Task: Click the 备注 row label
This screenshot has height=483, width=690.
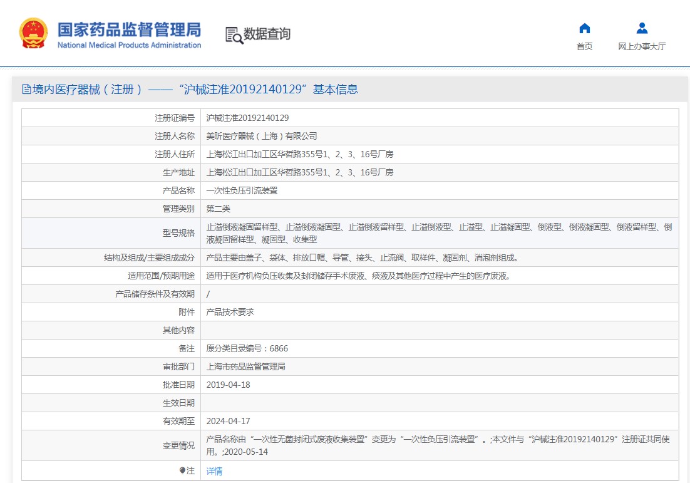Action: 187,348
